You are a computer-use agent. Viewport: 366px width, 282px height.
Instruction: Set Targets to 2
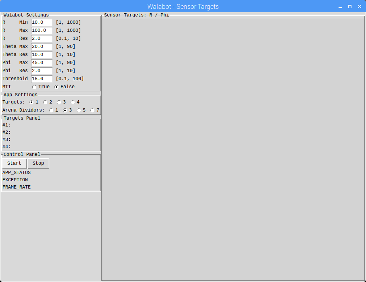(45, 102)
